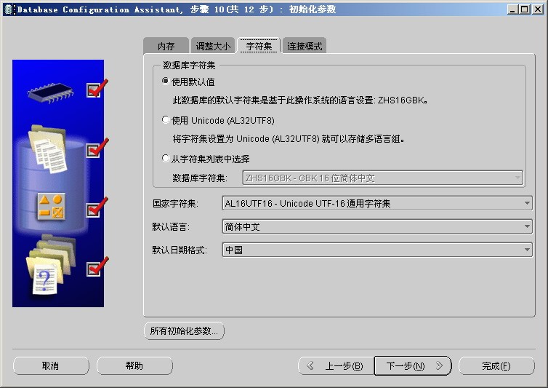Screen dimensions: 548x388
Task: Click the Unicode (AL32UTF8) description sentence
Action: pyautogui.click(x=289, y=139)
